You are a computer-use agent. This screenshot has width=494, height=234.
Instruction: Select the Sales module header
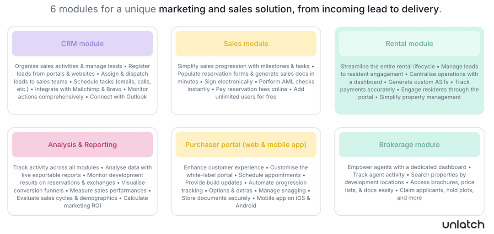pos(246,44)
